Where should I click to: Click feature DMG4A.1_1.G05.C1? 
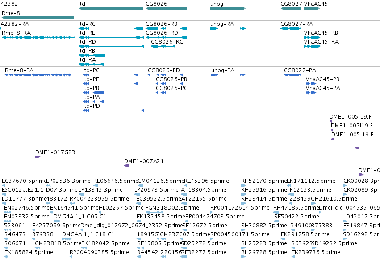[x=57, y=221]
